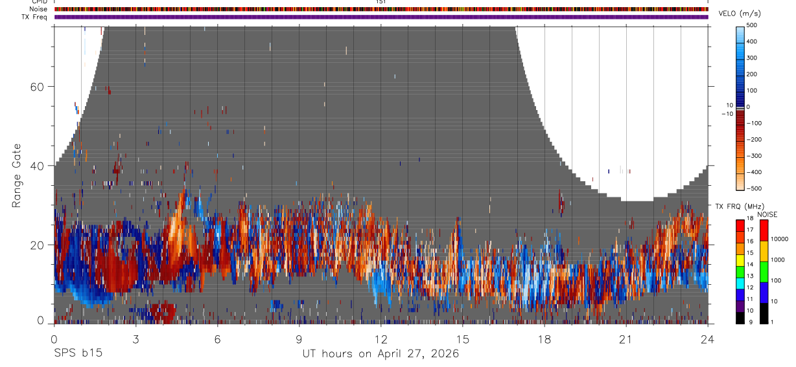Pick the light blue top of the velocity colorbar

740,36
